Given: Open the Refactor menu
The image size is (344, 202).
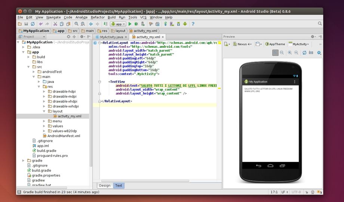Looking at the screenshot, I should (98, 17).
